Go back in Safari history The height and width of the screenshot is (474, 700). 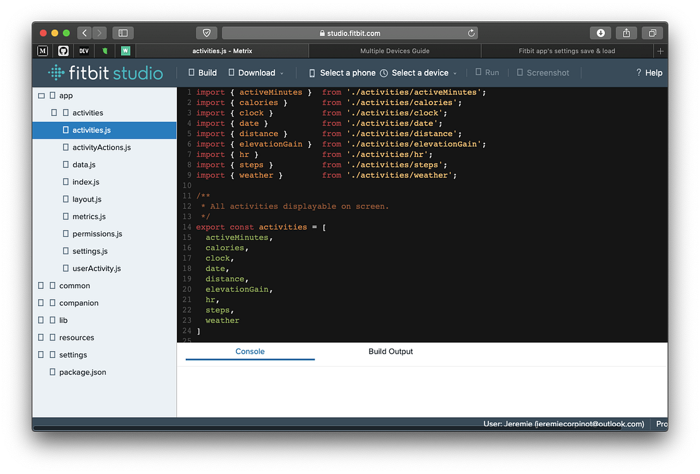point(85,33)
